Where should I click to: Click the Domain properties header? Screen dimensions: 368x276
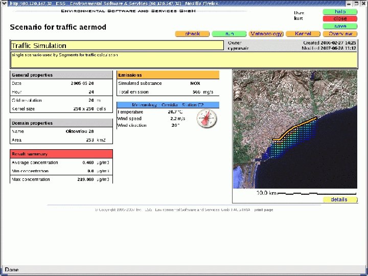61,123
